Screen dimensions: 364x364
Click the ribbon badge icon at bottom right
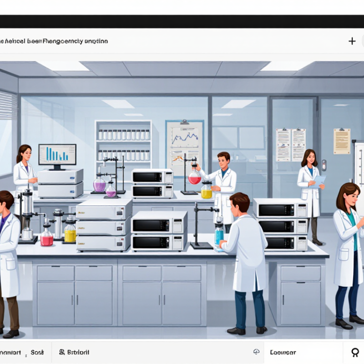click(x=355, y=352)
